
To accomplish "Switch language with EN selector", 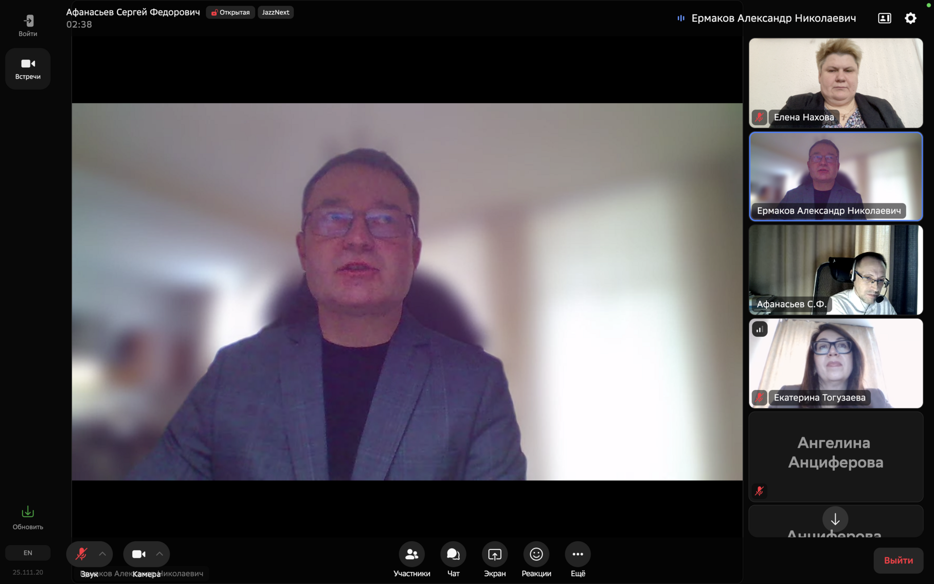I will [x=28, y=553].
